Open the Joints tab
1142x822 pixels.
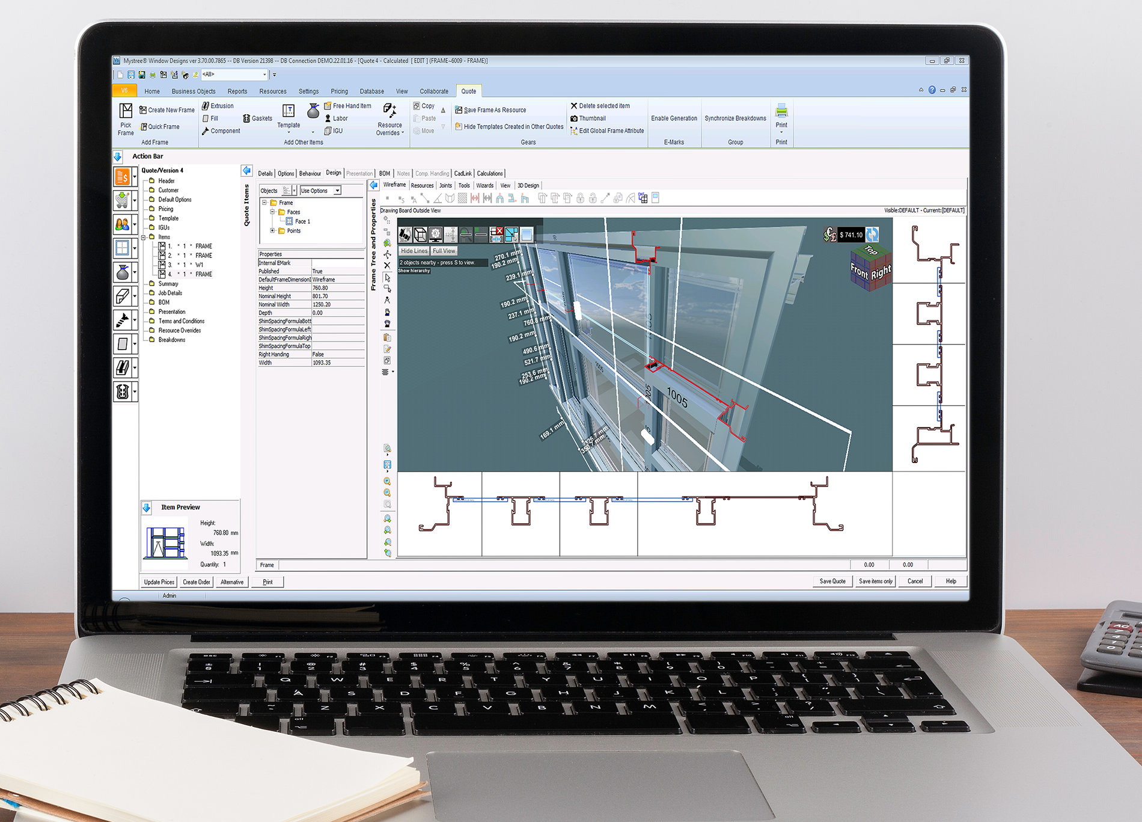[445, 185]
